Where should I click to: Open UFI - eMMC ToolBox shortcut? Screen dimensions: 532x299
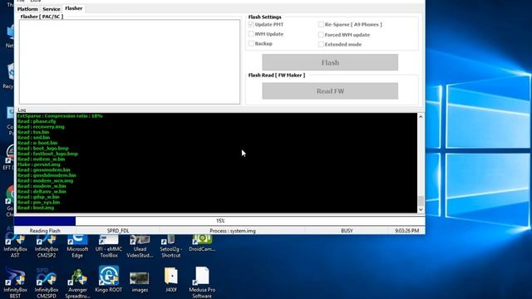109,247
